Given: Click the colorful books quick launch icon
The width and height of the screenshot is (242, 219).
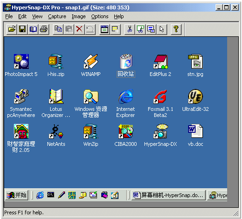Looking at the screenshot, I should point(104,195).
